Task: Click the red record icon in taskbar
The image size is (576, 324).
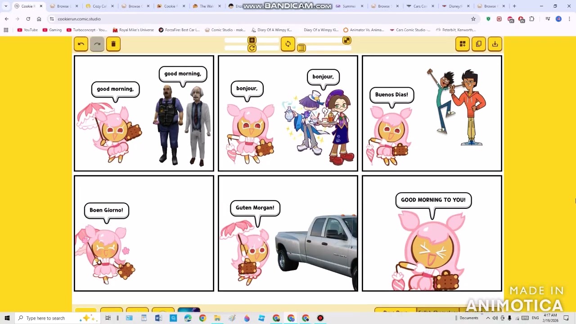Action: coord(320,318)
